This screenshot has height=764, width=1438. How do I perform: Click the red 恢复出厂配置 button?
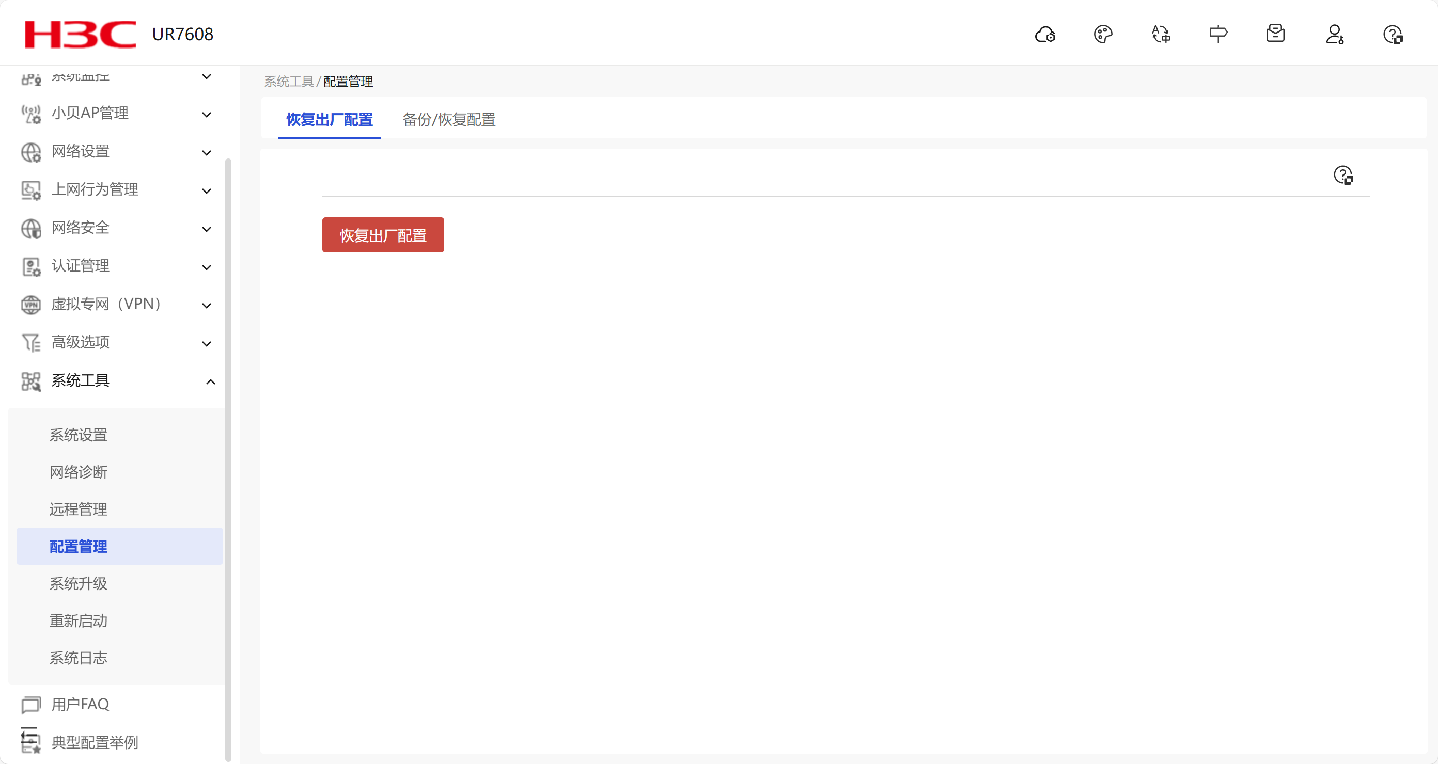coord(383,235)
